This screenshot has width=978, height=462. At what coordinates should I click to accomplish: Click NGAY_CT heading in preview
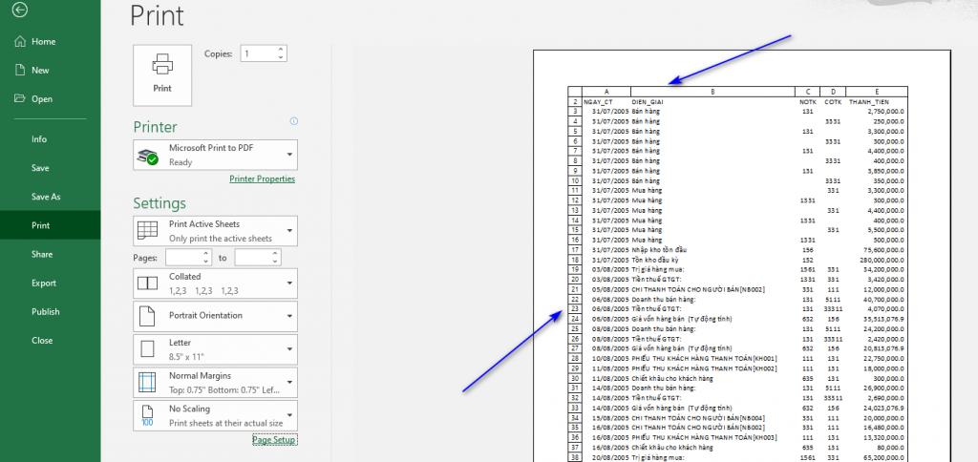coord(598,101)
